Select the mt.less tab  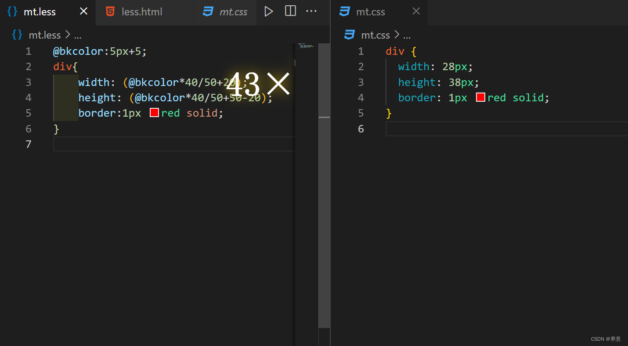(40, 12)
